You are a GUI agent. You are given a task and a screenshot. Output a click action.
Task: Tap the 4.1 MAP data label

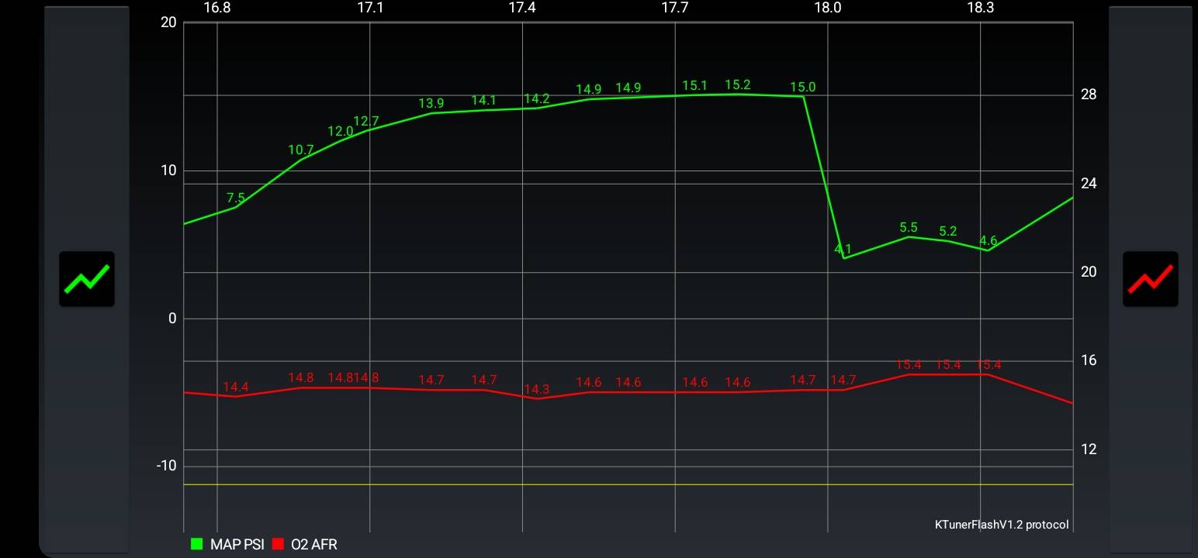(x=843, y=250)
